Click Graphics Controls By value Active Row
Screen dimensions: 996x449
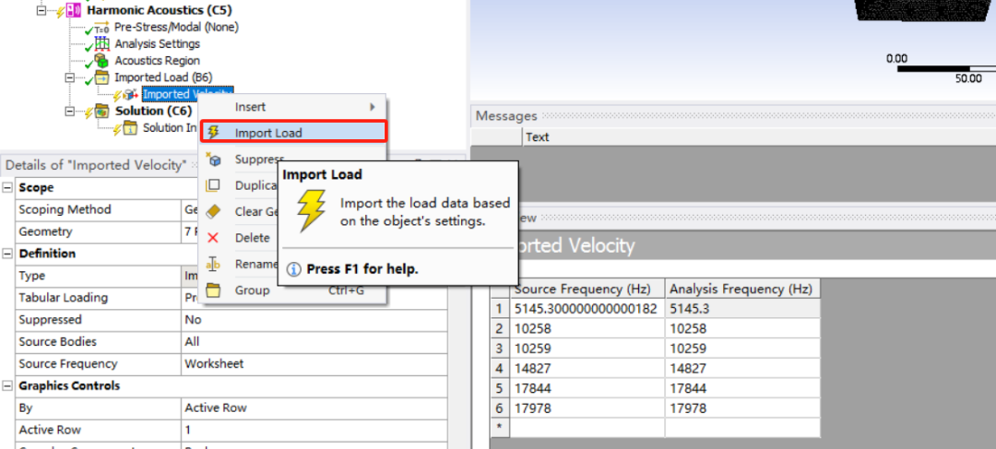(314, 408)
